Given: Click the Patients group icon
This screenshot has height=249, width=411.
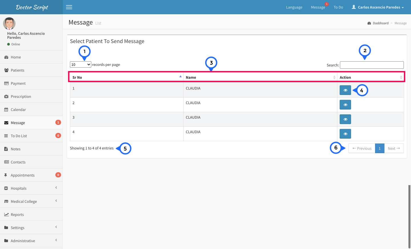Looking at the screenshot, I should [6, 70].
